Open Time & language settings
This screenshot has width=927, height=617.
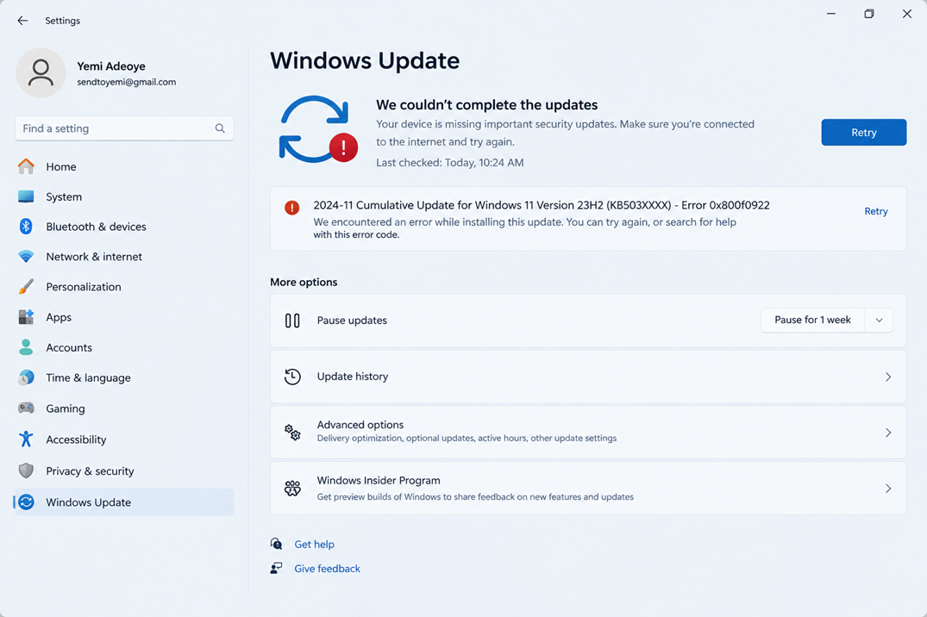124,377
